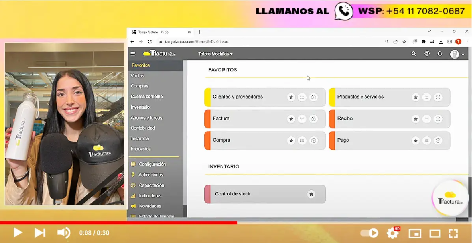
Task: Toggle favorite star on Compra card
Action: (x=291, y=141)
